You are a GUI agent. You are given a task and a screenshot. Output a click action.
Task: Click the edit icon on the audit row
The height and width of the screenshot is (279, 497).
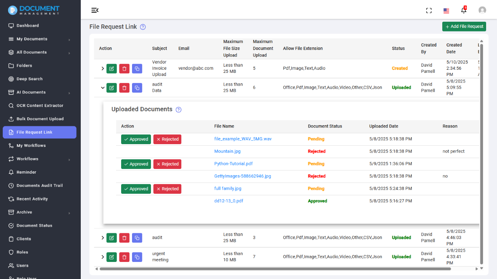pos(111,238)
